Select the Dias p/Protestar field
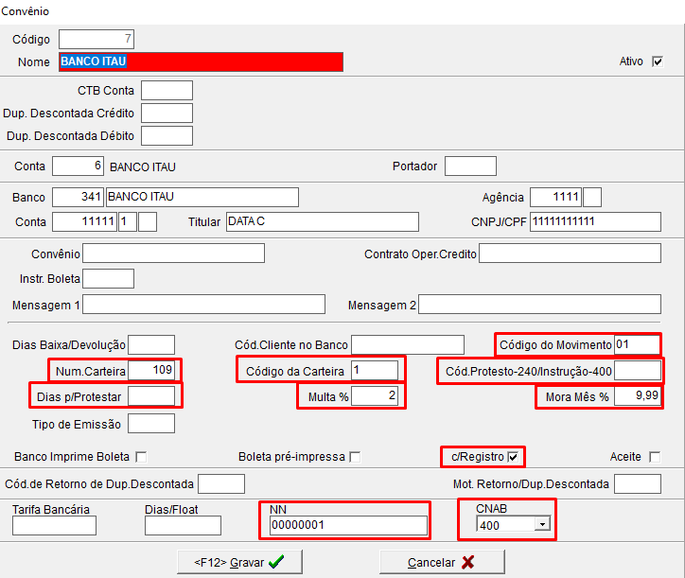Image resolution: width=685 pixels, height=578 pixels. [151, 396]
